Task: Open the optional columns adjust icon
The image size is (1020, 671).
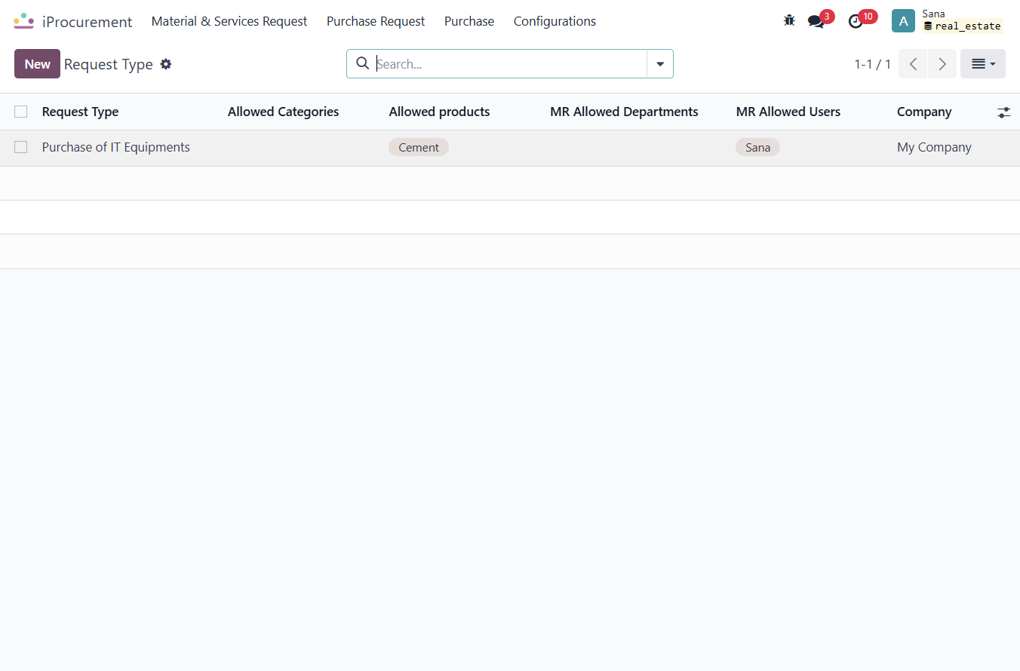Action: coord(1003,112)
